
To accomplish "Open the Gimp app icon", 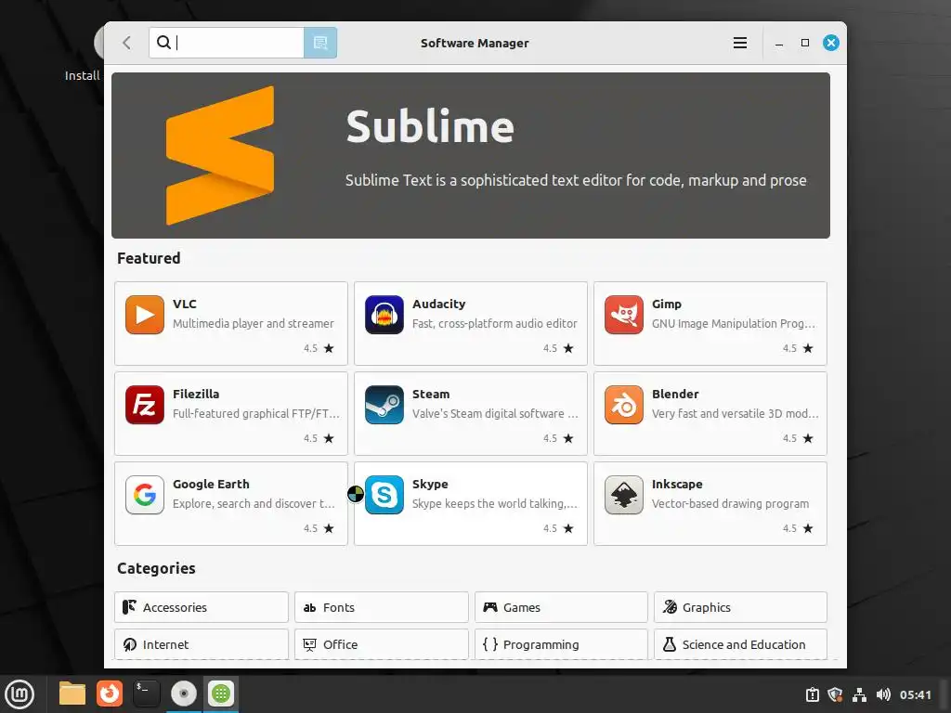I will pyautogui.click(x=623, y=315).
